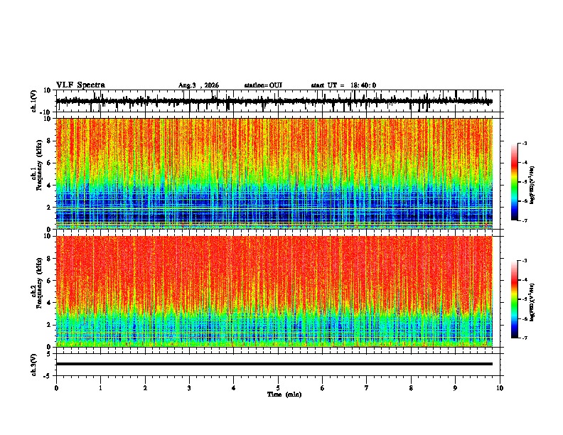
Task: Click the ch.1 spectrogram color scale bar
Action: (x=514, y=182)
